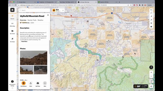Screen dimensions: 163x91
Task: Click the weather 59° widget
Action: pos(141,86)
